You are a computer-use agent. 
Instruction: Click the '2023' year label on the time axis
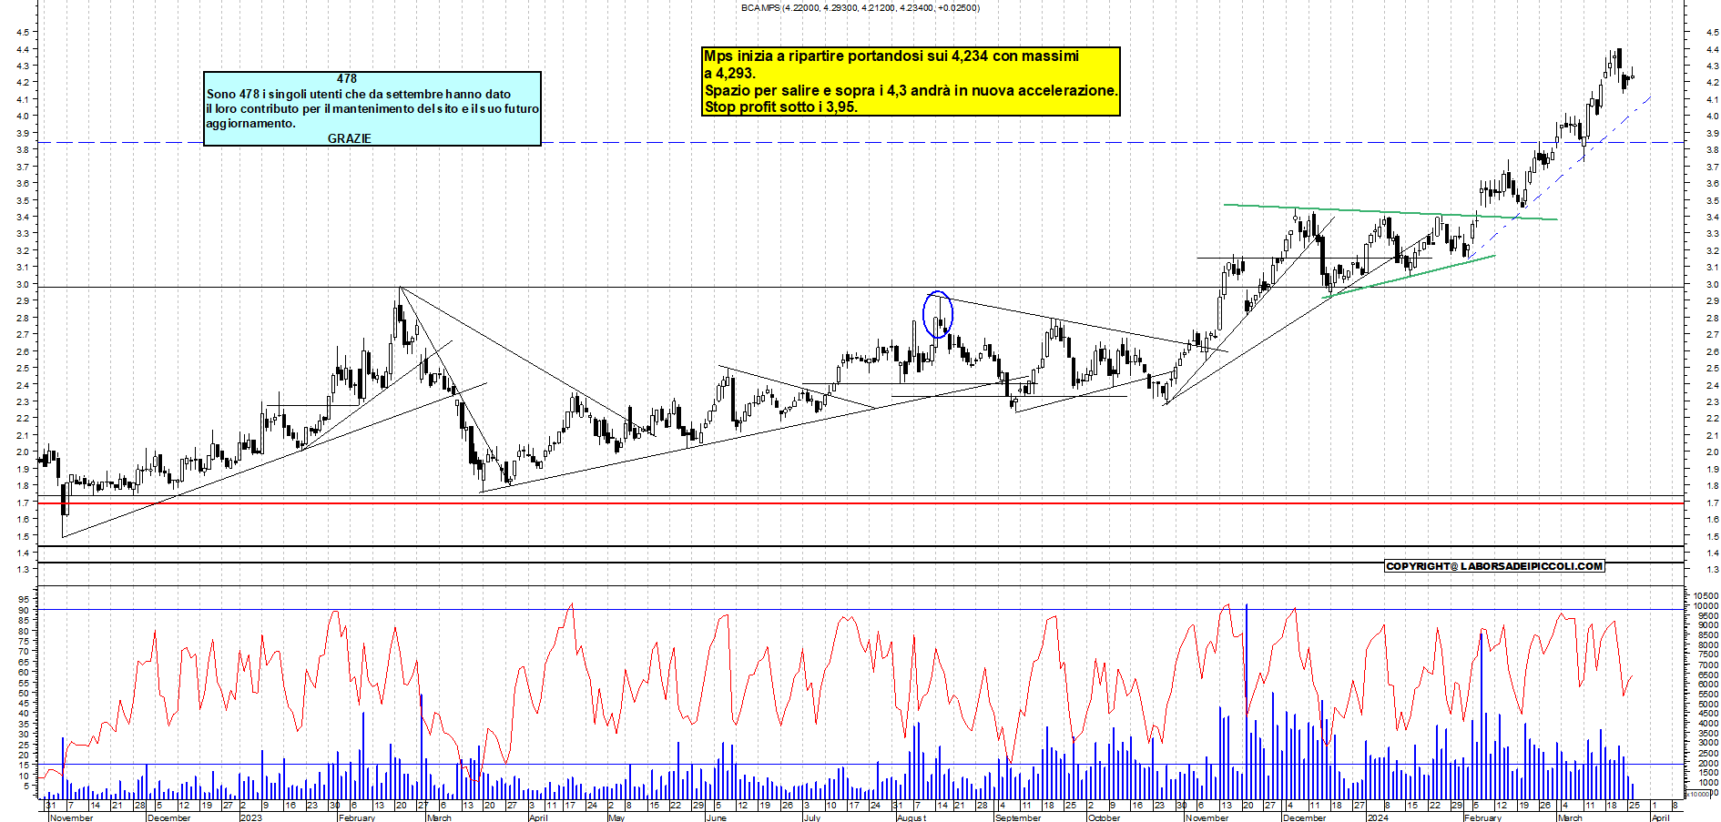250,817
